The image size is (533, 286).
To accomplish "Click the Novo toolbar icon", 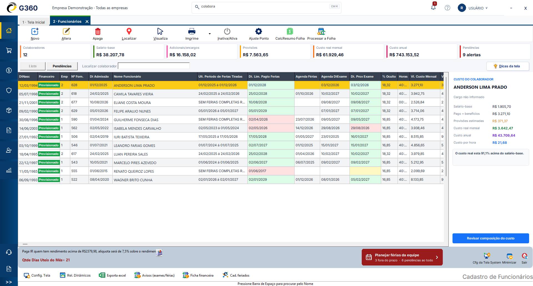I will pos(35,31).
